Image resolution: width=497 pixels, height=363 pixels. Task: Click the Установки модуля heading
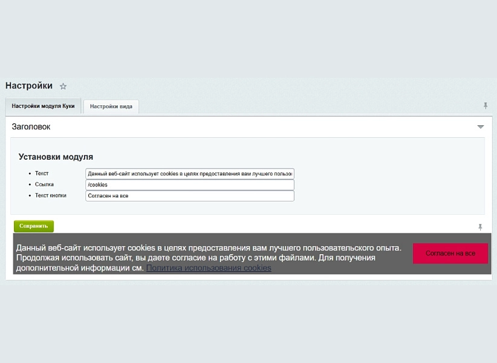click(56, 157)
